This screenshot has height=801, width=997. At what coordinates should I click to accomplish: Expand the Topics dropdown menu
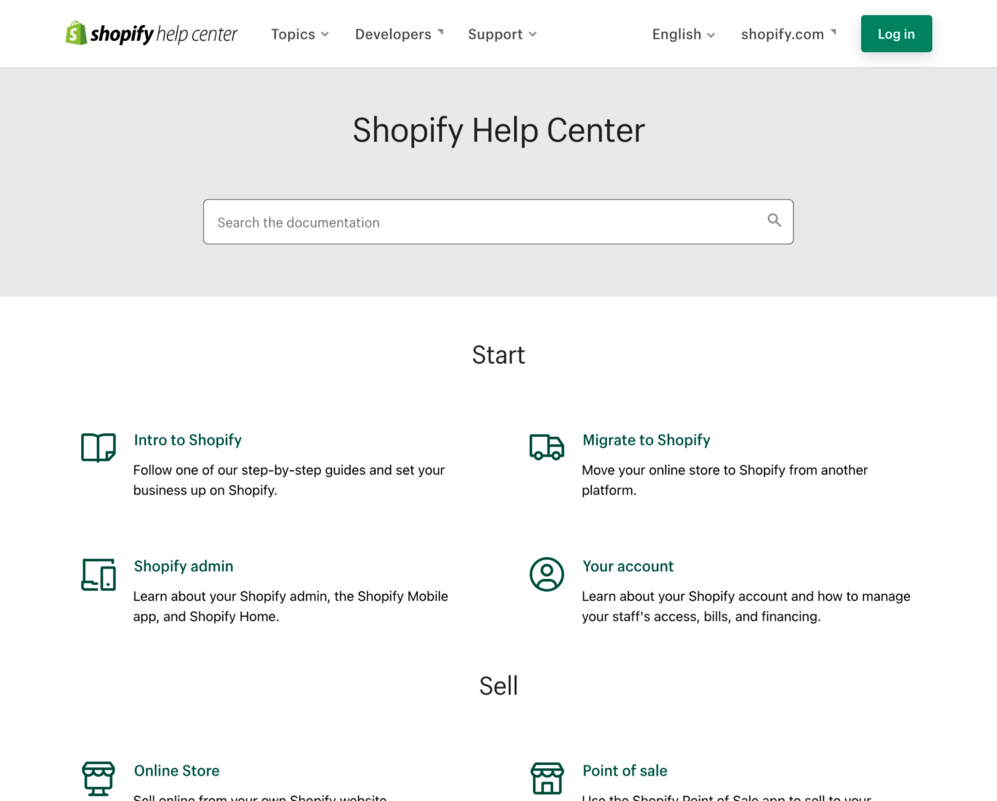click(299, 34)
